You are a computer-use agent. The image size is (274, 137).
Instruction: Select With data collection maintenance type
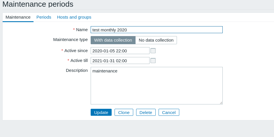pyautogui.click(x=113, y=40)
